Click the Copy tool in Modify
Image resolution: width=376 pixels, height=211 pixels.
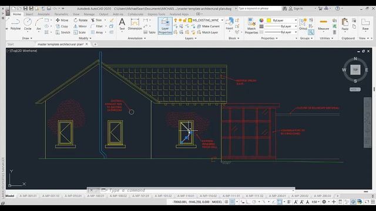(x=62, y=26)
